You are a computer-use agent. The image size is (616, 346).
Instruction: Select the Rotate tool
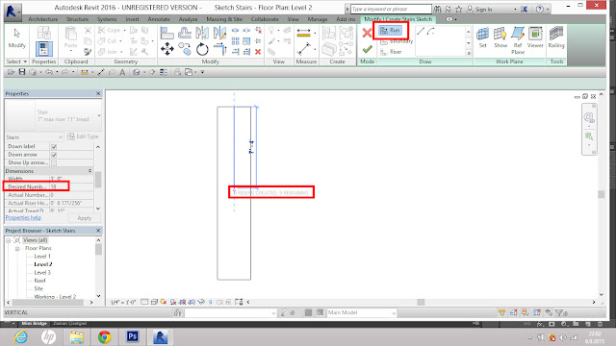point(202,49)
